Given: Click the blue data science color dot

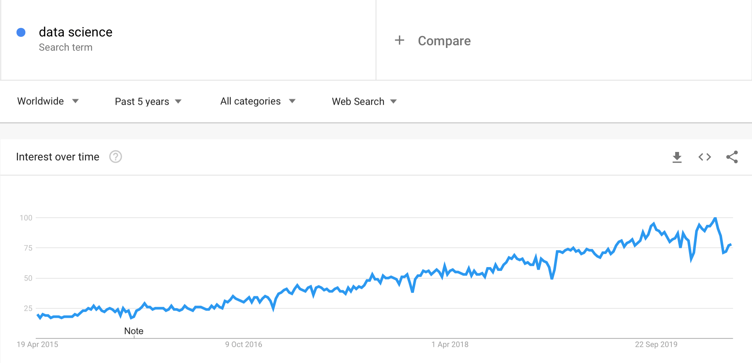Looking at the screenshot, I should click(21, 32).
